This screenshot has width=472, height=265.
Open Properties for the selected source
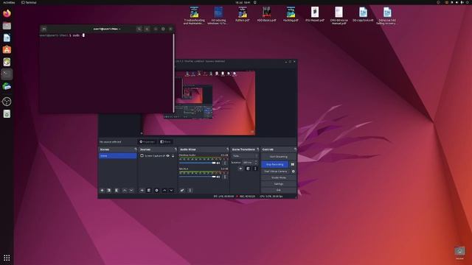point(147,142)
